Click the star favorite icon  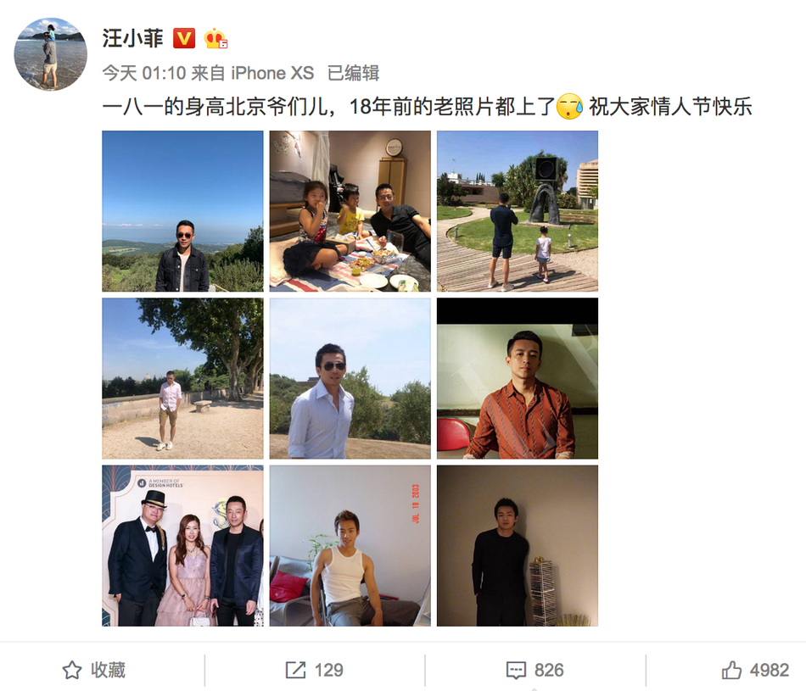[x=72, y=670]
